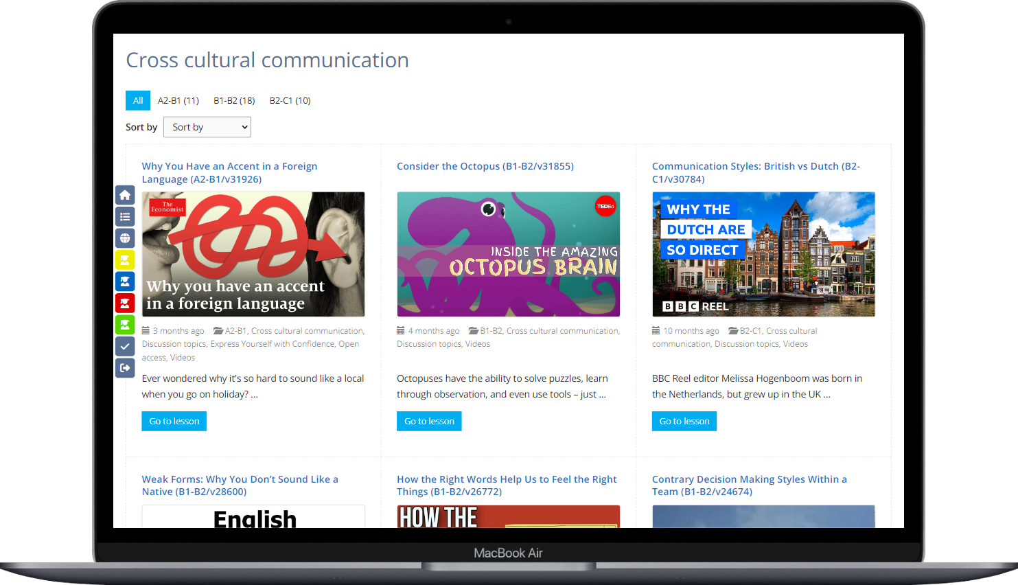This screenshot has height=585, width=1018.
Task: Click the 'HOW THE' thumbnail of Right Words lesson
Action: pos(509,517)
